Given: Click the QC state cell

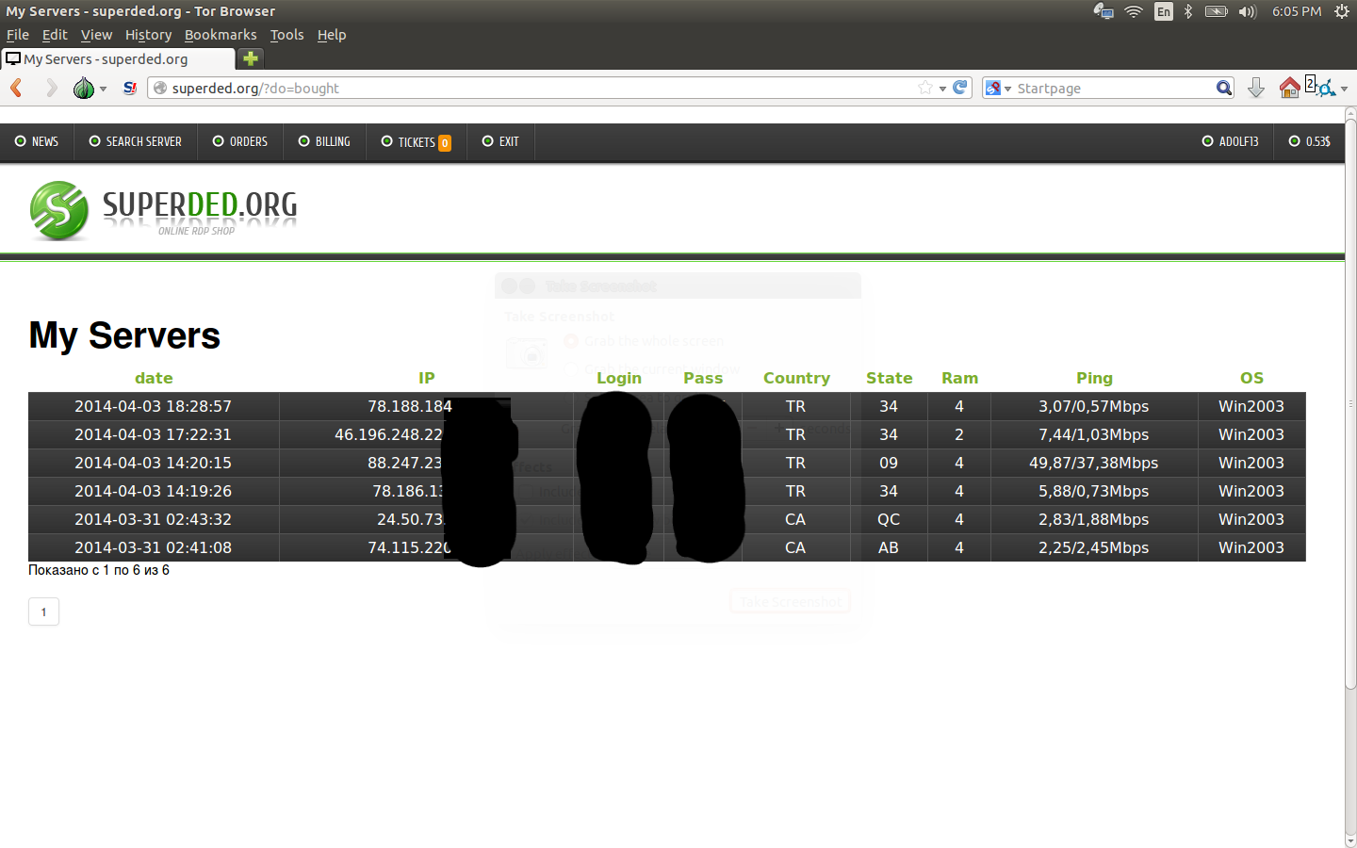Looking at the screenshot, I should click(889, 519).
